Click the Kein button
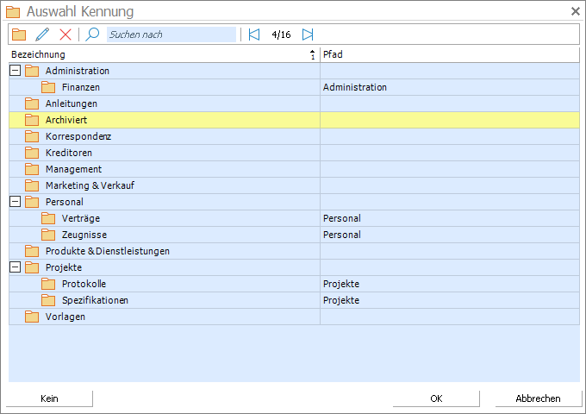Viewport: 586px width, 414px height. [x=49, y=398]
